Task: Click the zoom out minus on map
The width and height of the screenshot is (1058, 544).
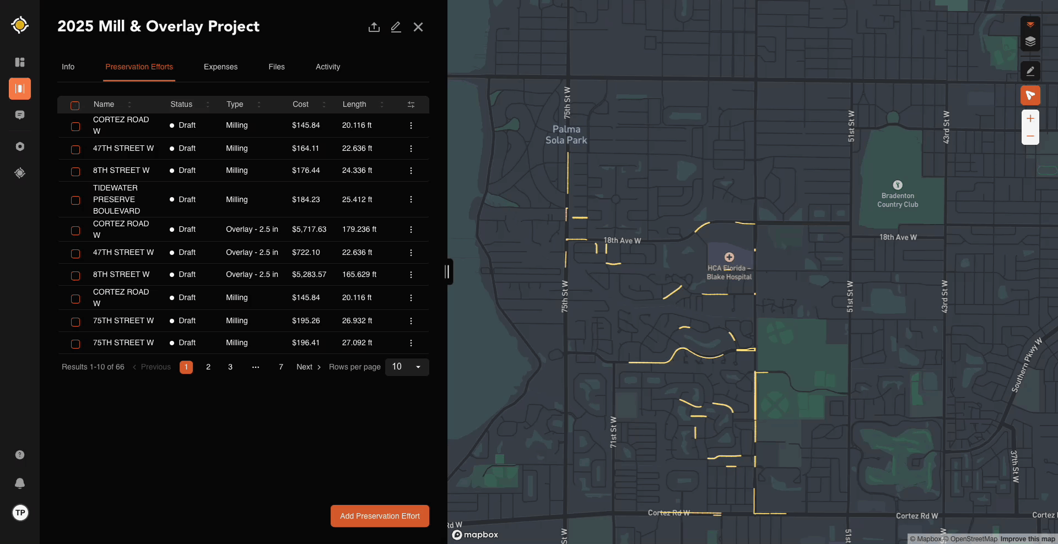Action: coord(1030,136)
